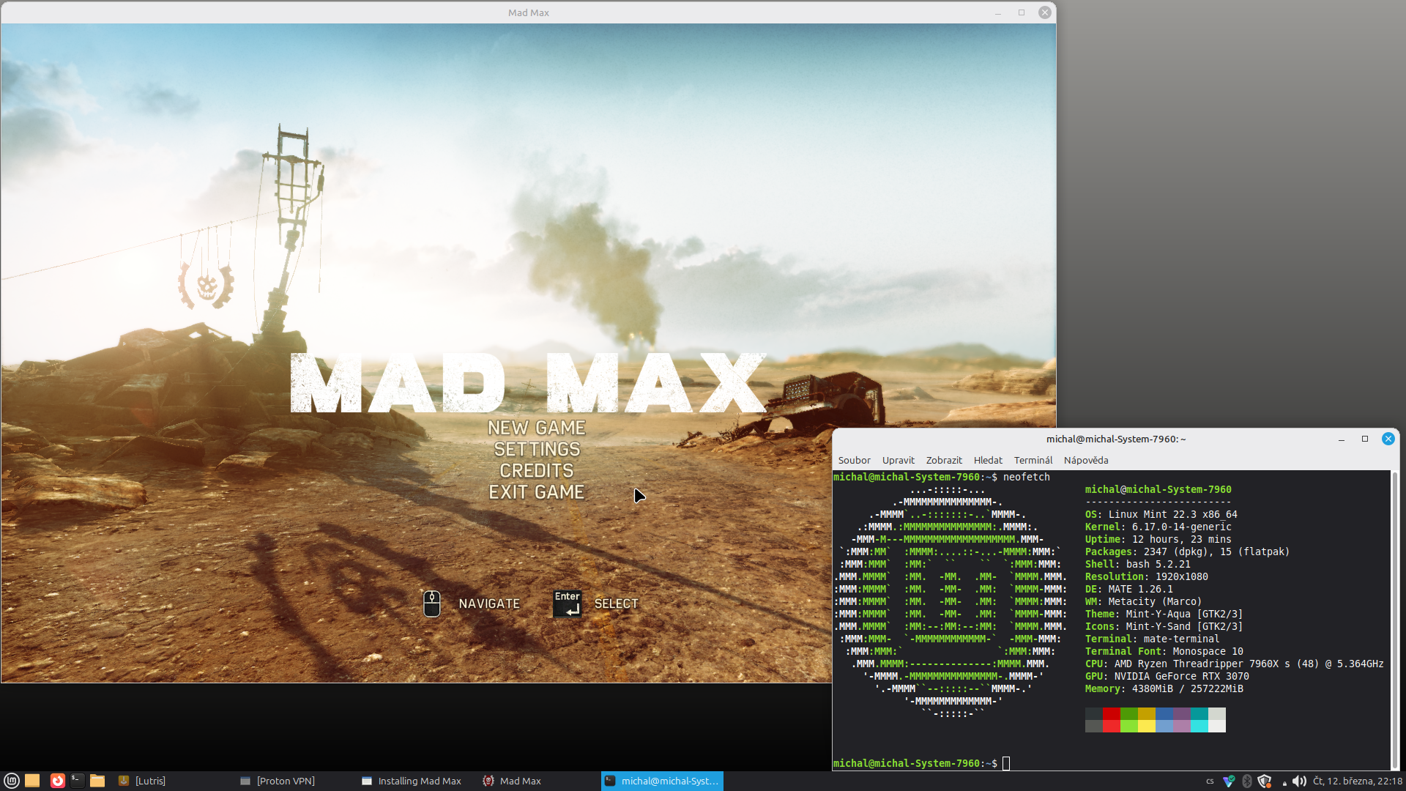This screenshot has width=1406, height=791.
Task: Click the Proton VPN tray icon
Action: point(1229,781)
